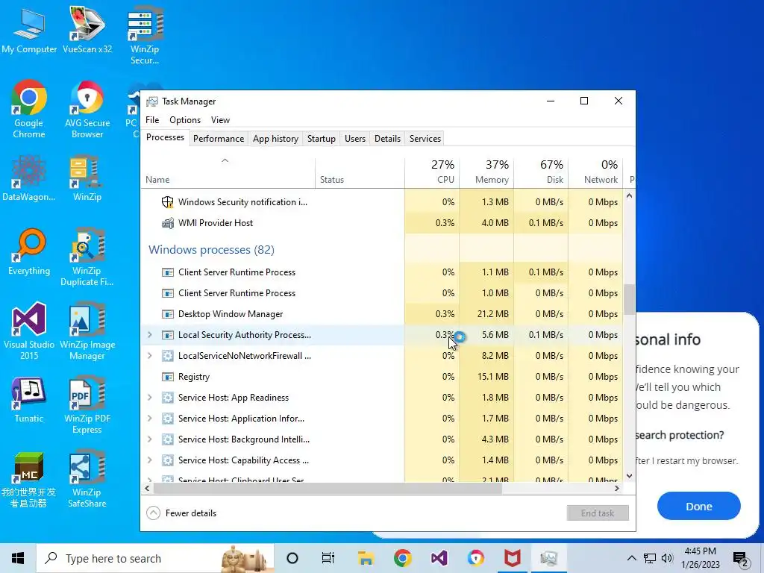The width and height of the screenshot is (764, 573).
Task: Switch to the Details tab
Action: pos(387,139)
